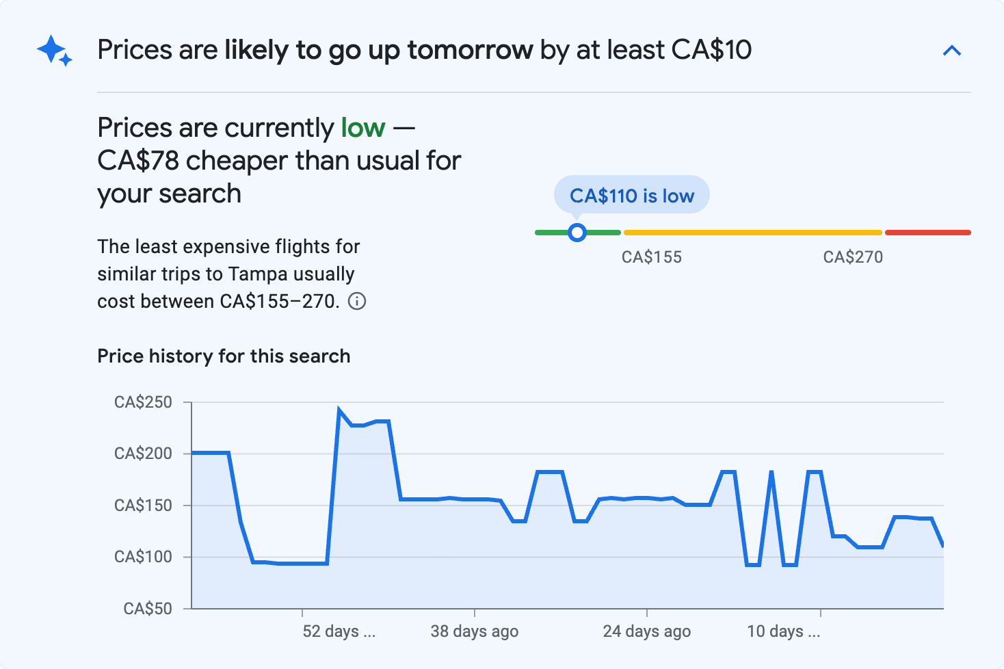Click the 'Prices are likely to go up' headline
Screen dimensions: 1004x669
coord(424,50)
